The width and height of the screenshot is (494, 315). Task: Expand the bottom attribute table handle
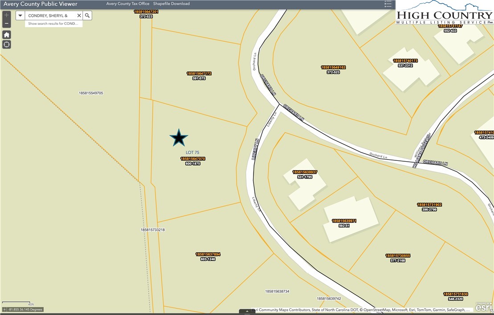tap(247, 312)
